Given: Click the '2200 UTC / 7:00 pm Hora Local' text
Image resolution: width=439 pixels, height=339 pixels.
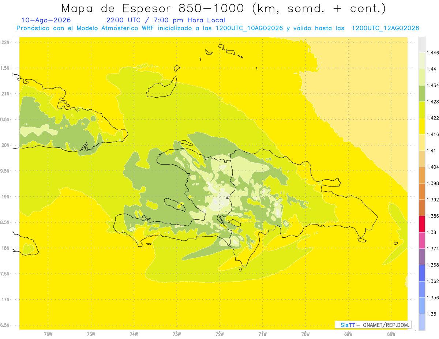Looking at the screenshot, I should pyautogui.click(x=165, y=20).
